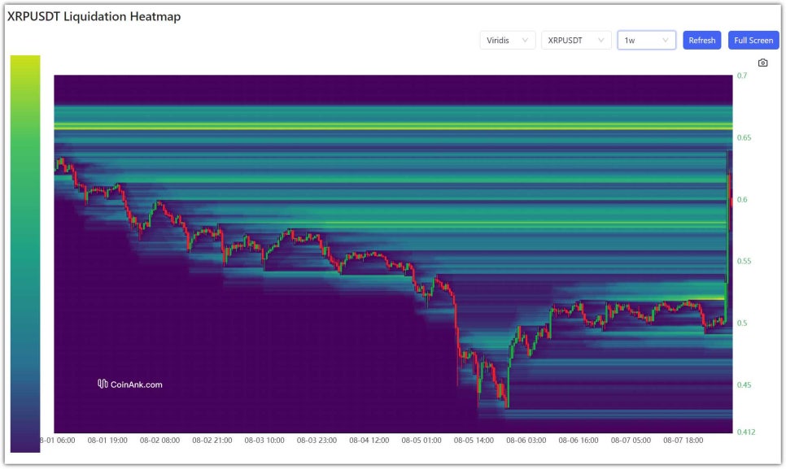Click the 08-05 14:00 time label
The image size is (786, 469).
click(474, 440)
